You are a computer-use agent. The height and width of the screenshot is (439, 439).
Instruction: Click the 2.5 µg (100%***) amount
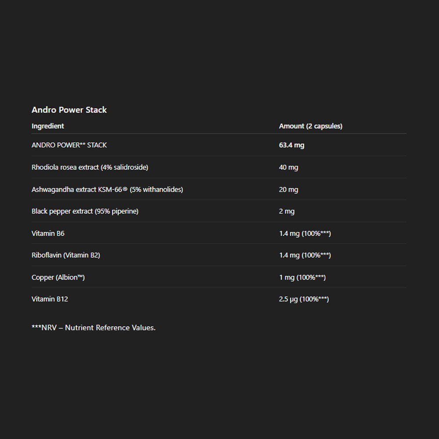pyautogui.click(x=304, y=299)
